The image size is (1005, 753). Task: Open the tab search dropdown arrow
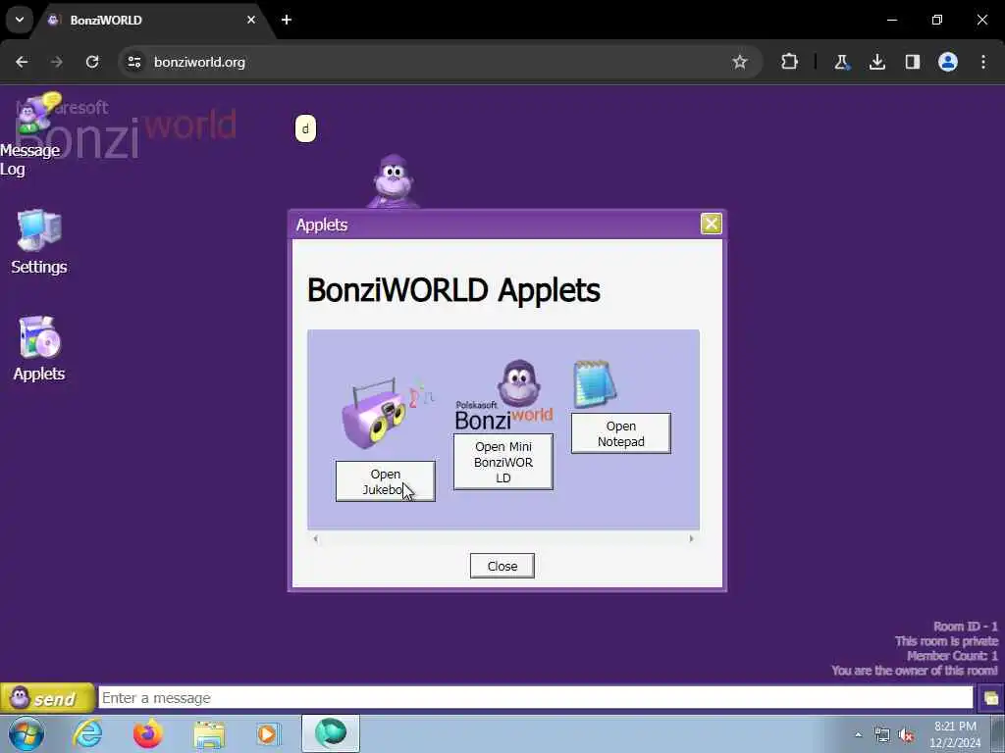click(x=20, y=20)
